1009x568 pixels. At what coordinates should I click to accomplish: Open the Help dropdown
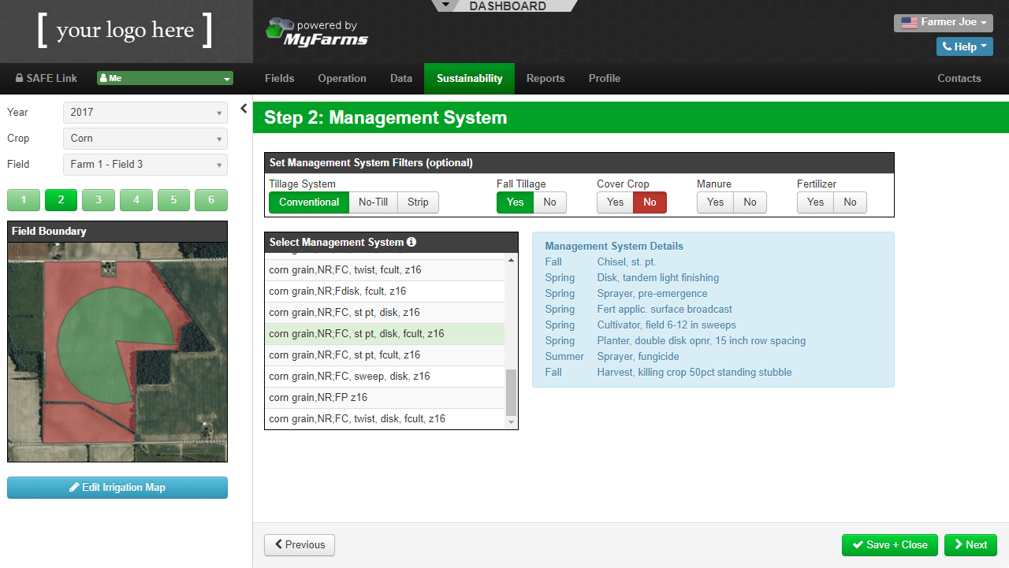964,46
